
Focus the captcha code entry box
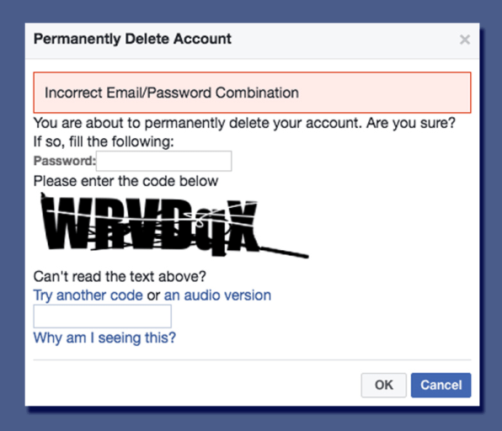point(103,317)
